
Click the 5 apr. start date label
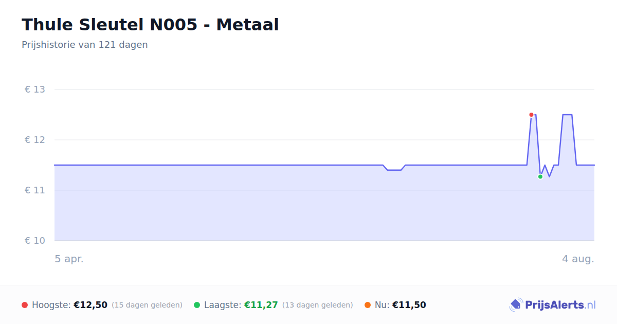click(x=69, y=259)
